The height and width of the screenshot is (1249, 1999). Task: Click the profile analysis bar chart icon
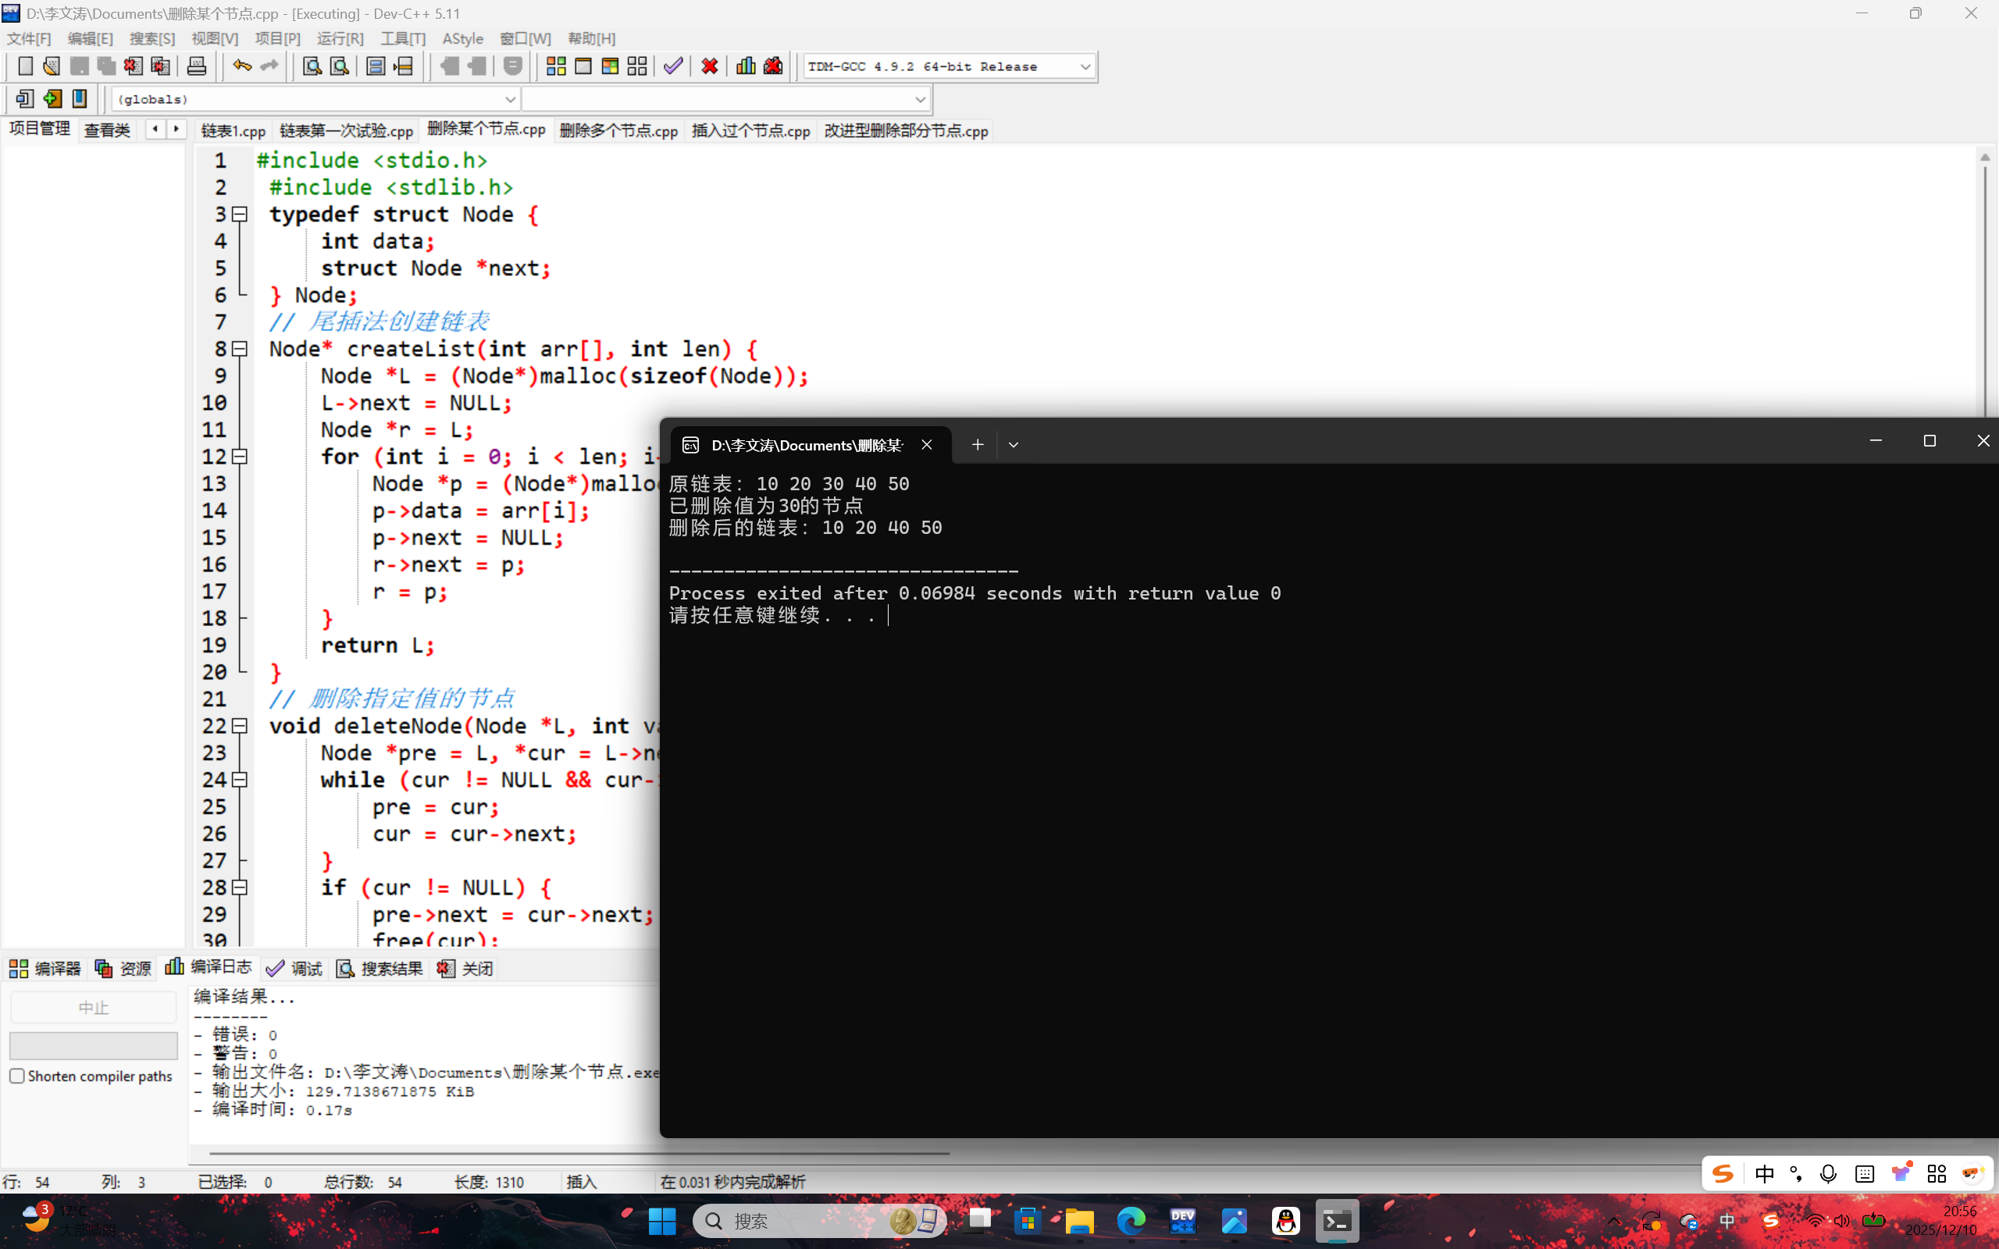[x=745, y=66]
